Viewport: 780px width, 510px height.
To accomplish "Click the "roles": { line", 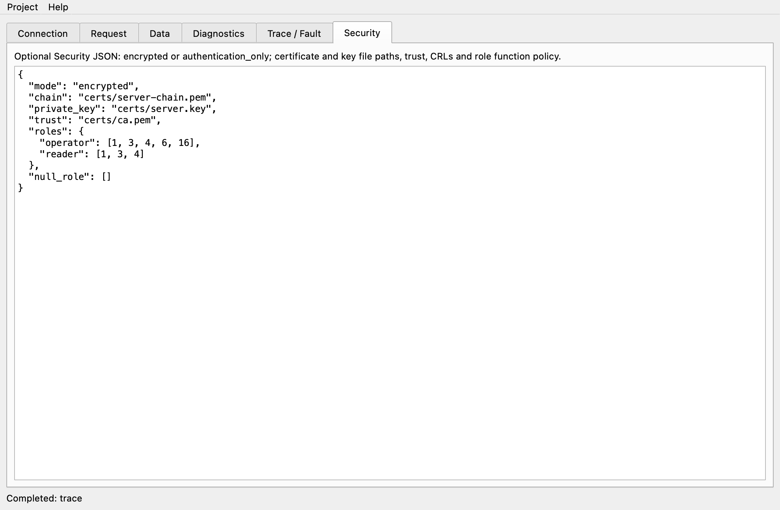I will pyautogui.click(x=56, y=131).
